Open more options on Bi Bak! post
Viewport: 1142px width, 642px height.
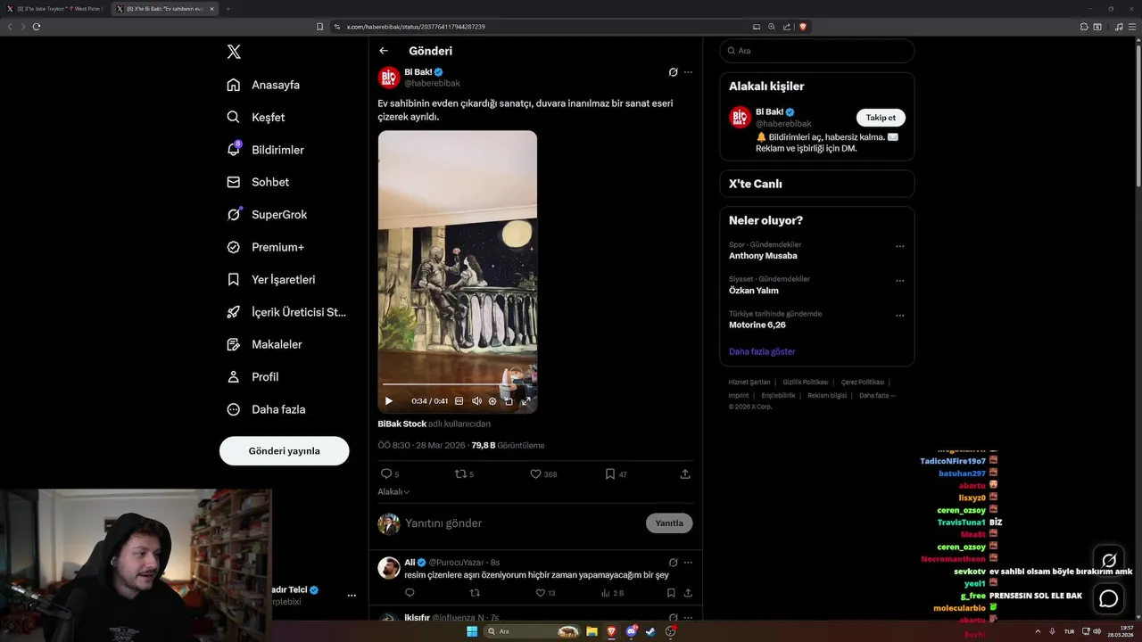point(688,72)
